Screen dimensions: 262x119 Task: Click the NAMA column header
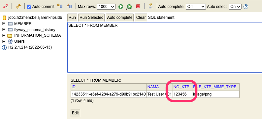[x=160, y=87]
